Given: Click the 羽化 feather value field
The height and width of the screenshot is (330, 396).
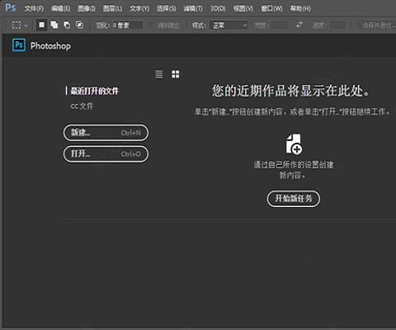Looking at the screenshot, I should [x=127, y=26].
